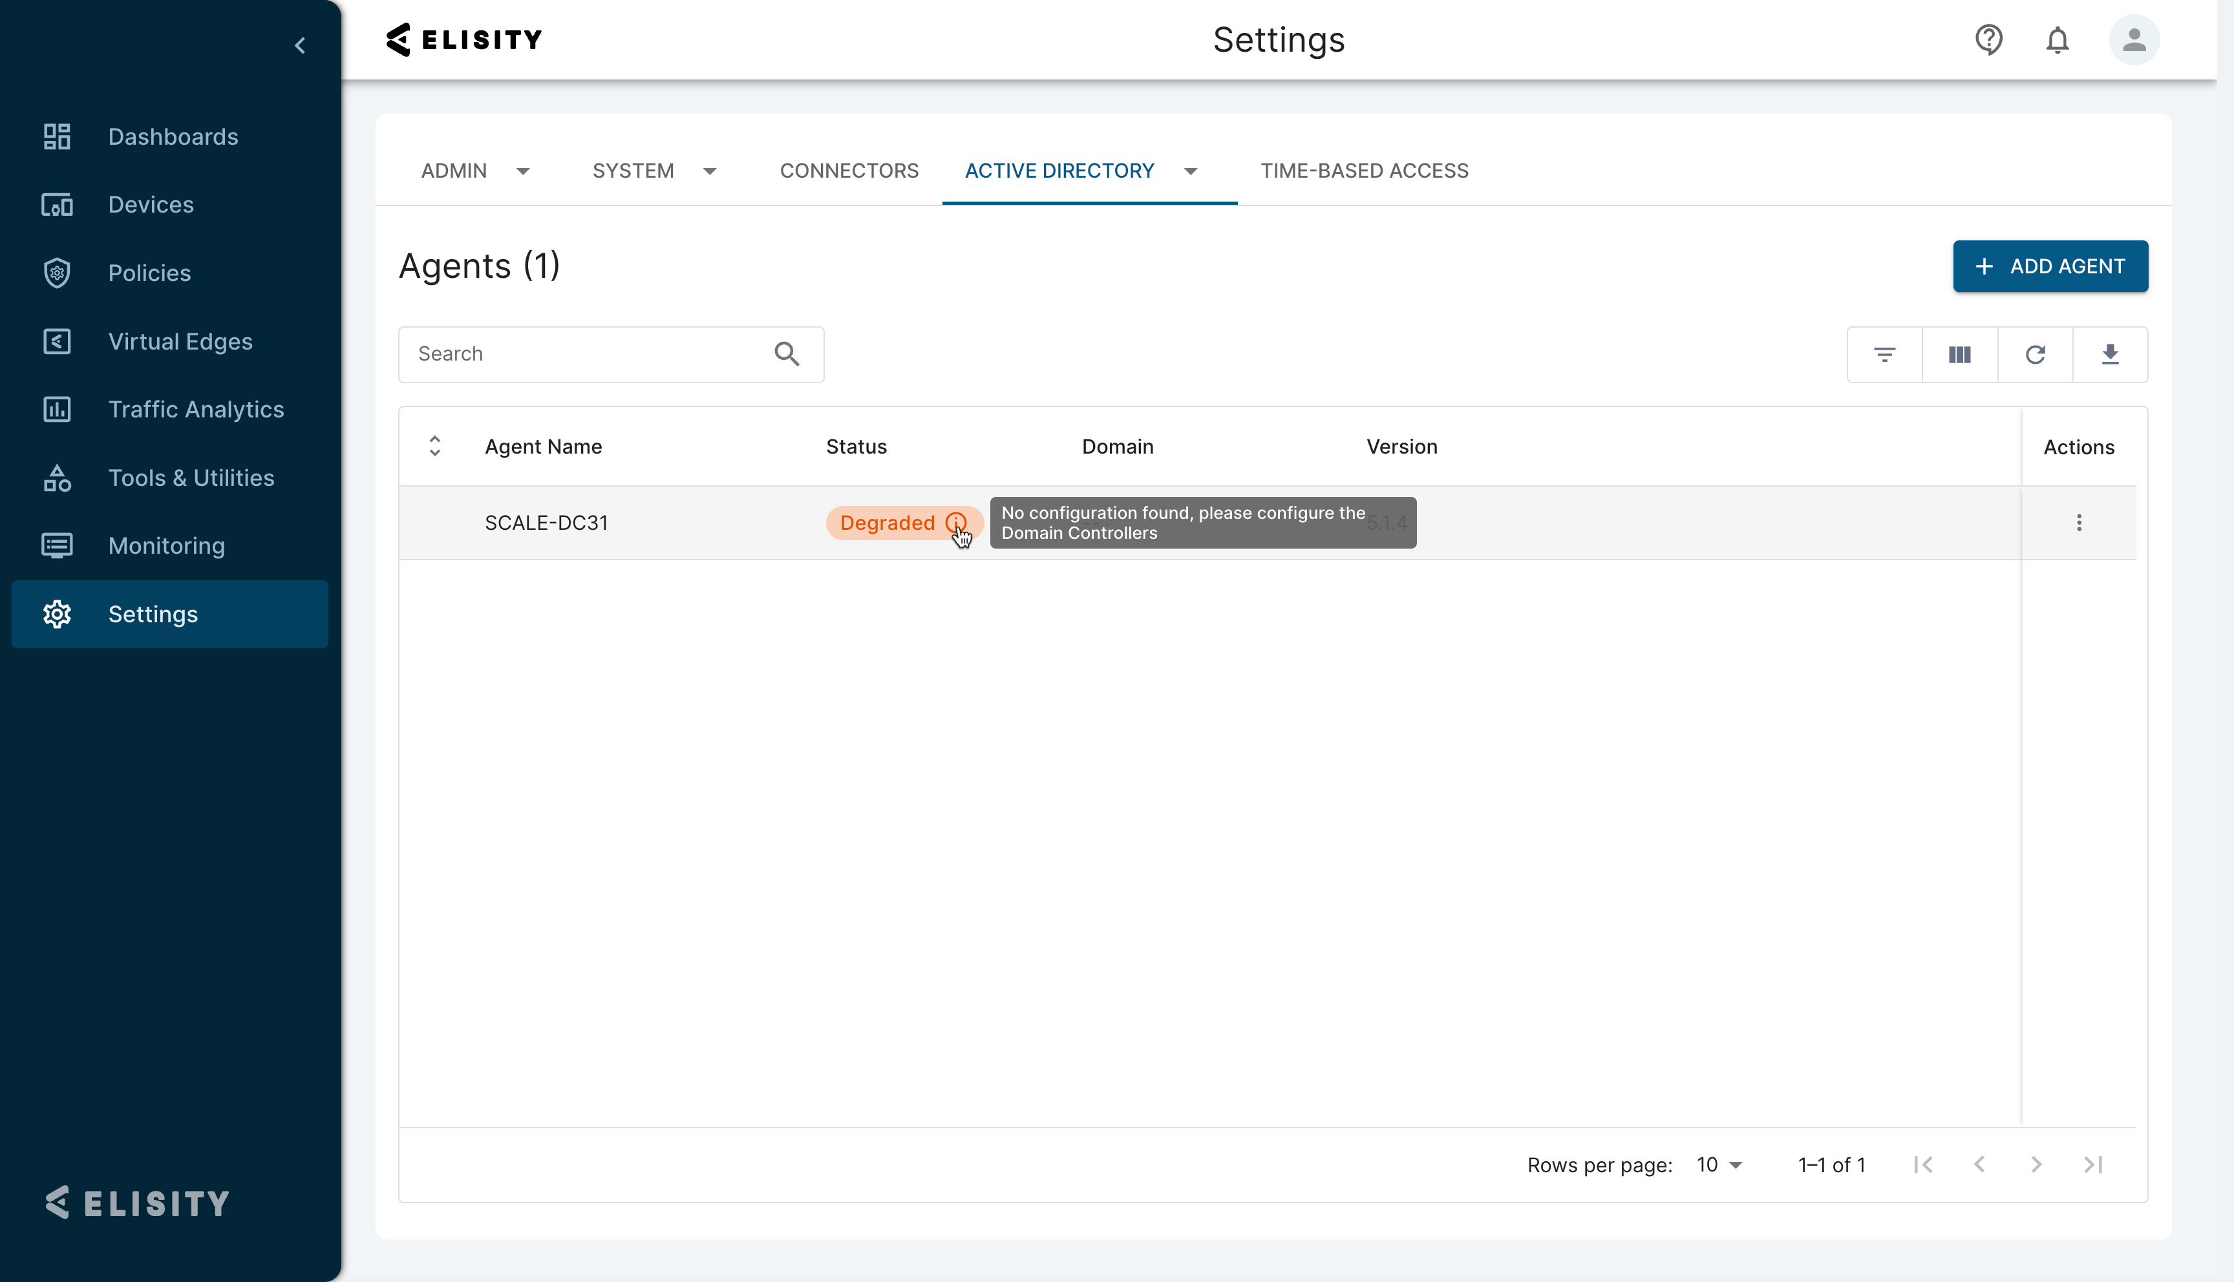Go to first page of agents
The width and height of the screenshot is (2234, 1282).
(1923, 1165)
